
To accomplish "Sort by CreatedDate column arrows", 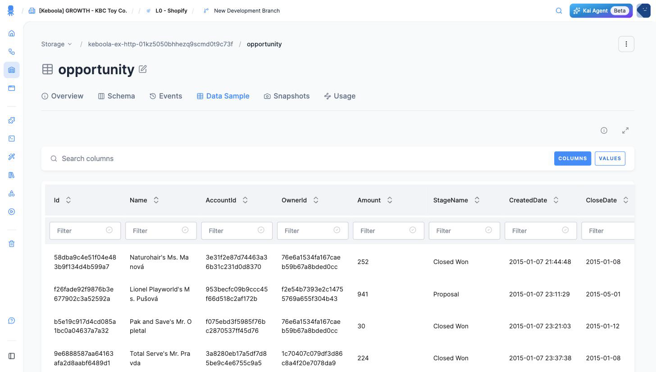I will (x=556, y=200).
